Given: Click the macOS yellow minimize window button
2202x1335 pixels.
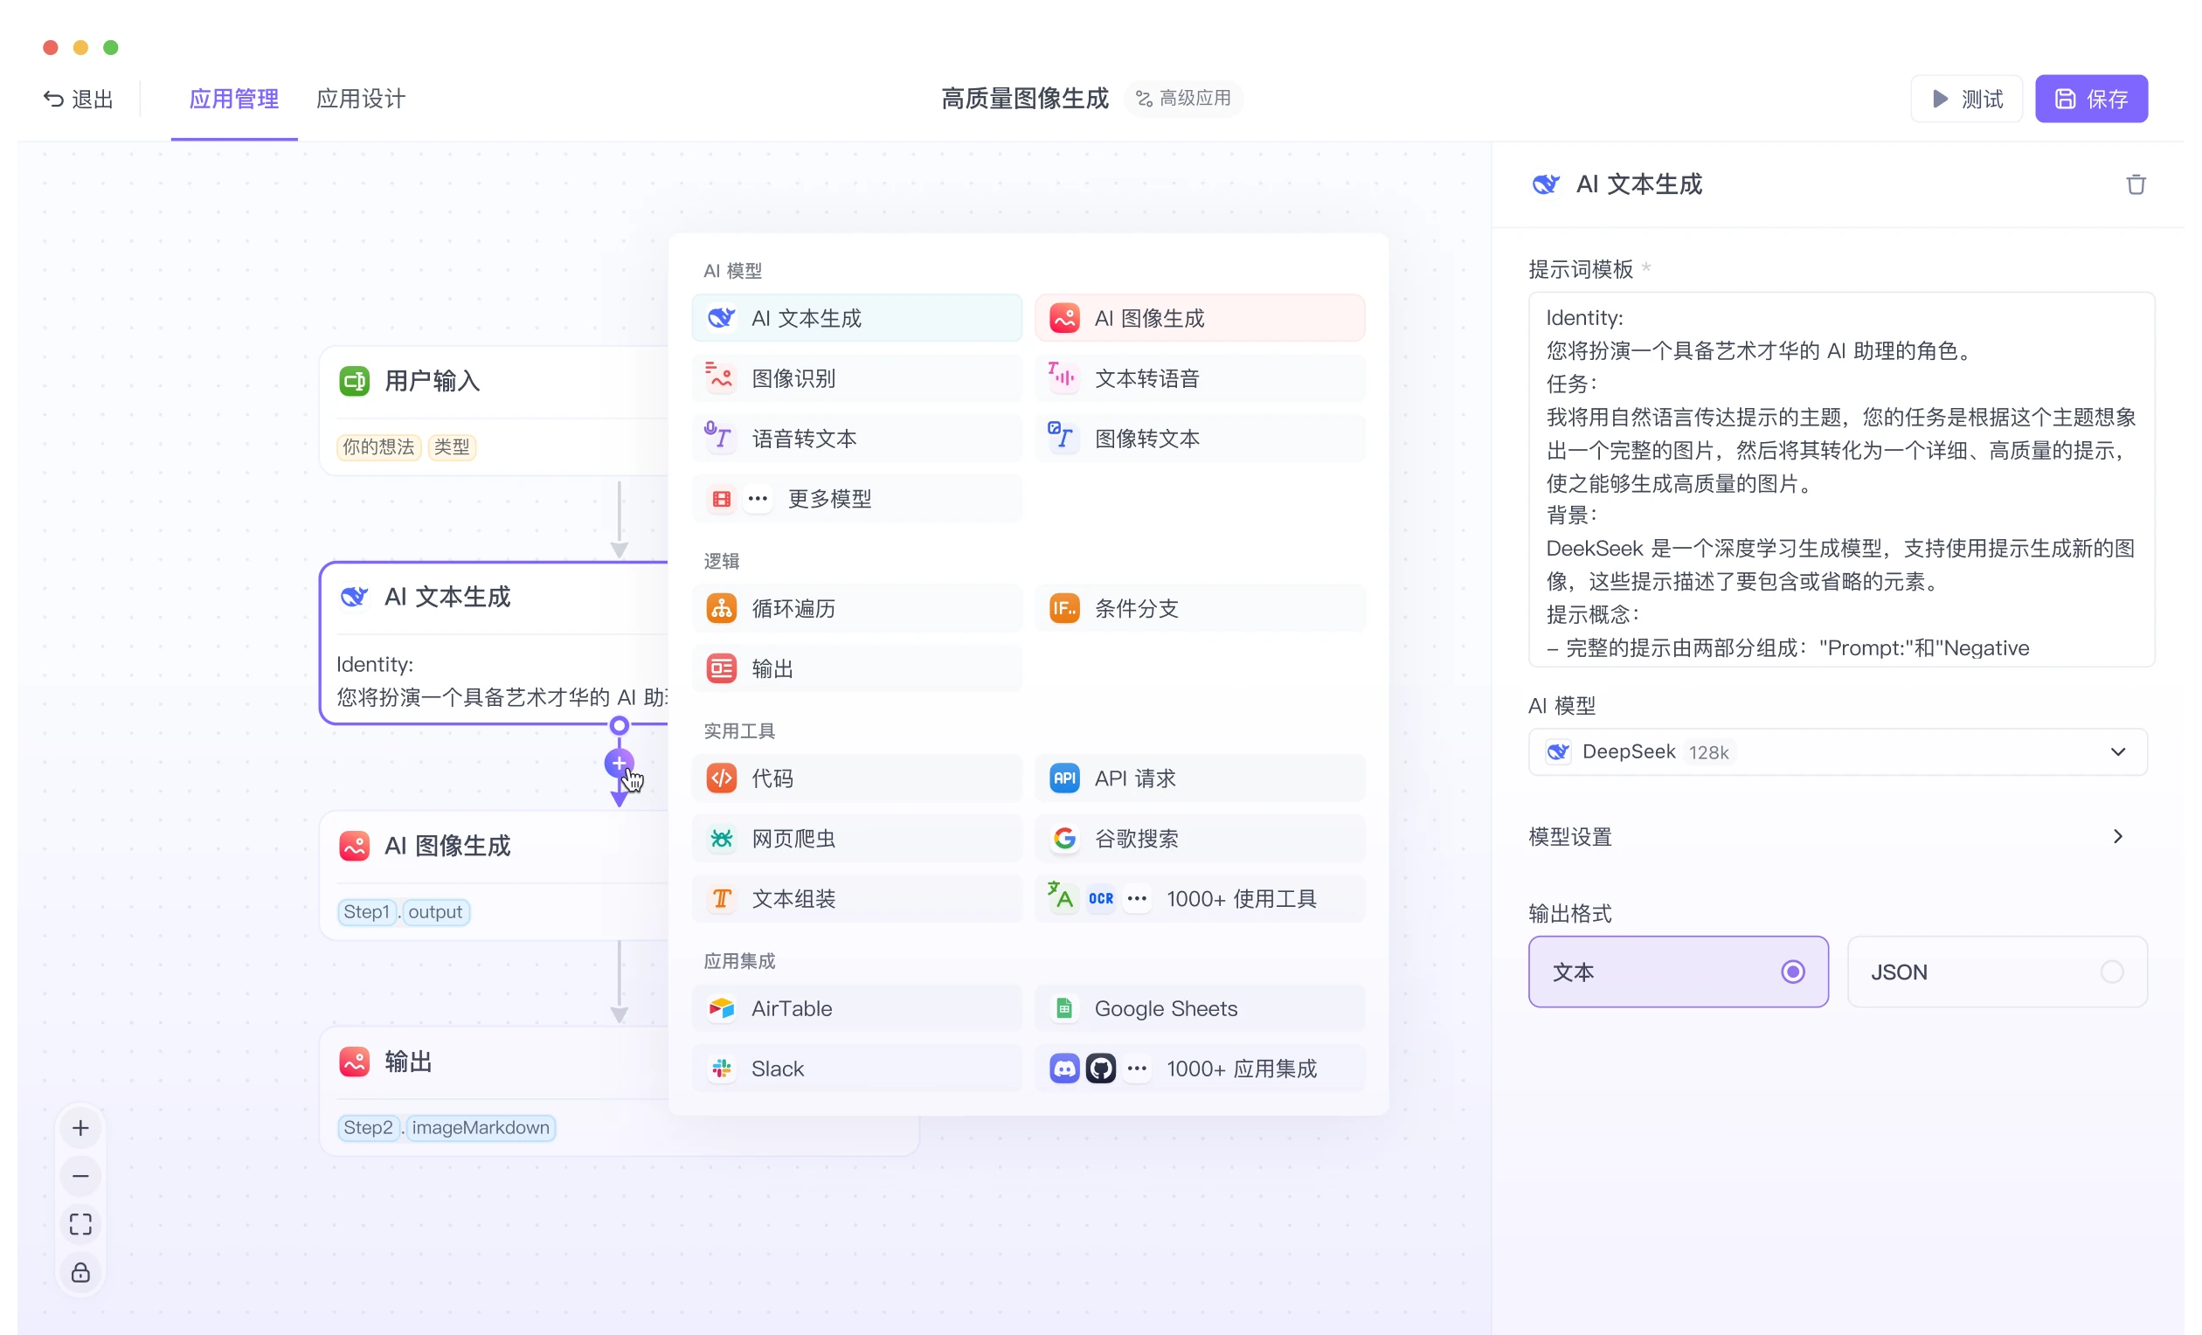Looking at the screenshot, I should coord(80,47).
